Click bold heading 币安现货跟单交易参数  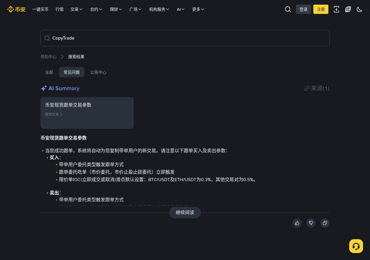tap(64, 138)
